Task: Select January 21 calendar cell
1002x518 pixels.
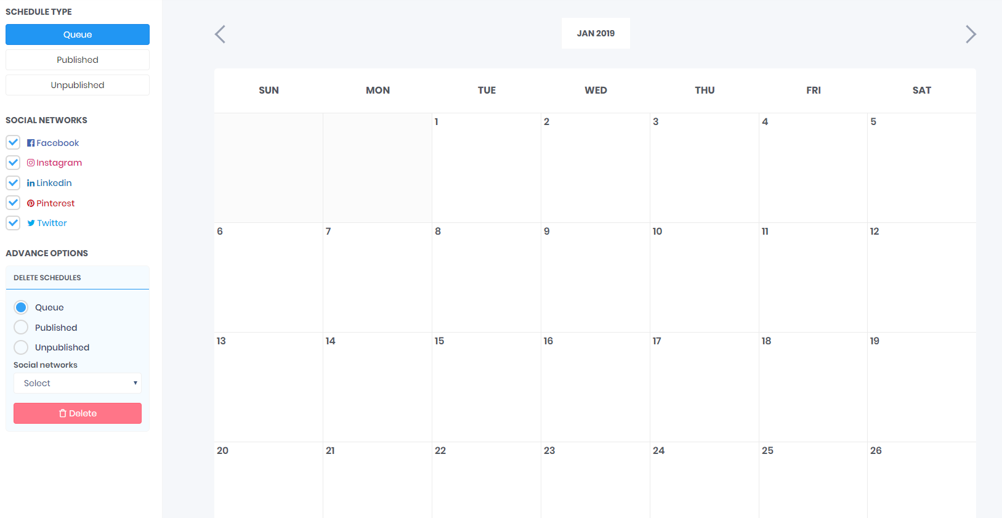Action: click(378, 480)
